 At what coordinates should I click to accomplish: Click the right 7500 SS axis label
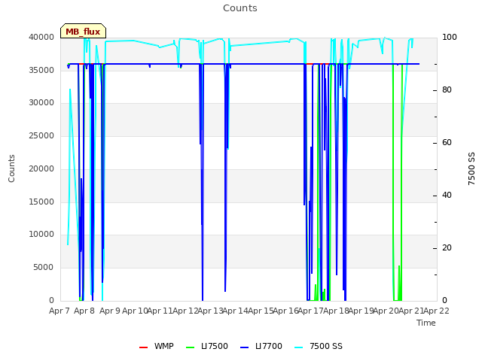(471, 168)
